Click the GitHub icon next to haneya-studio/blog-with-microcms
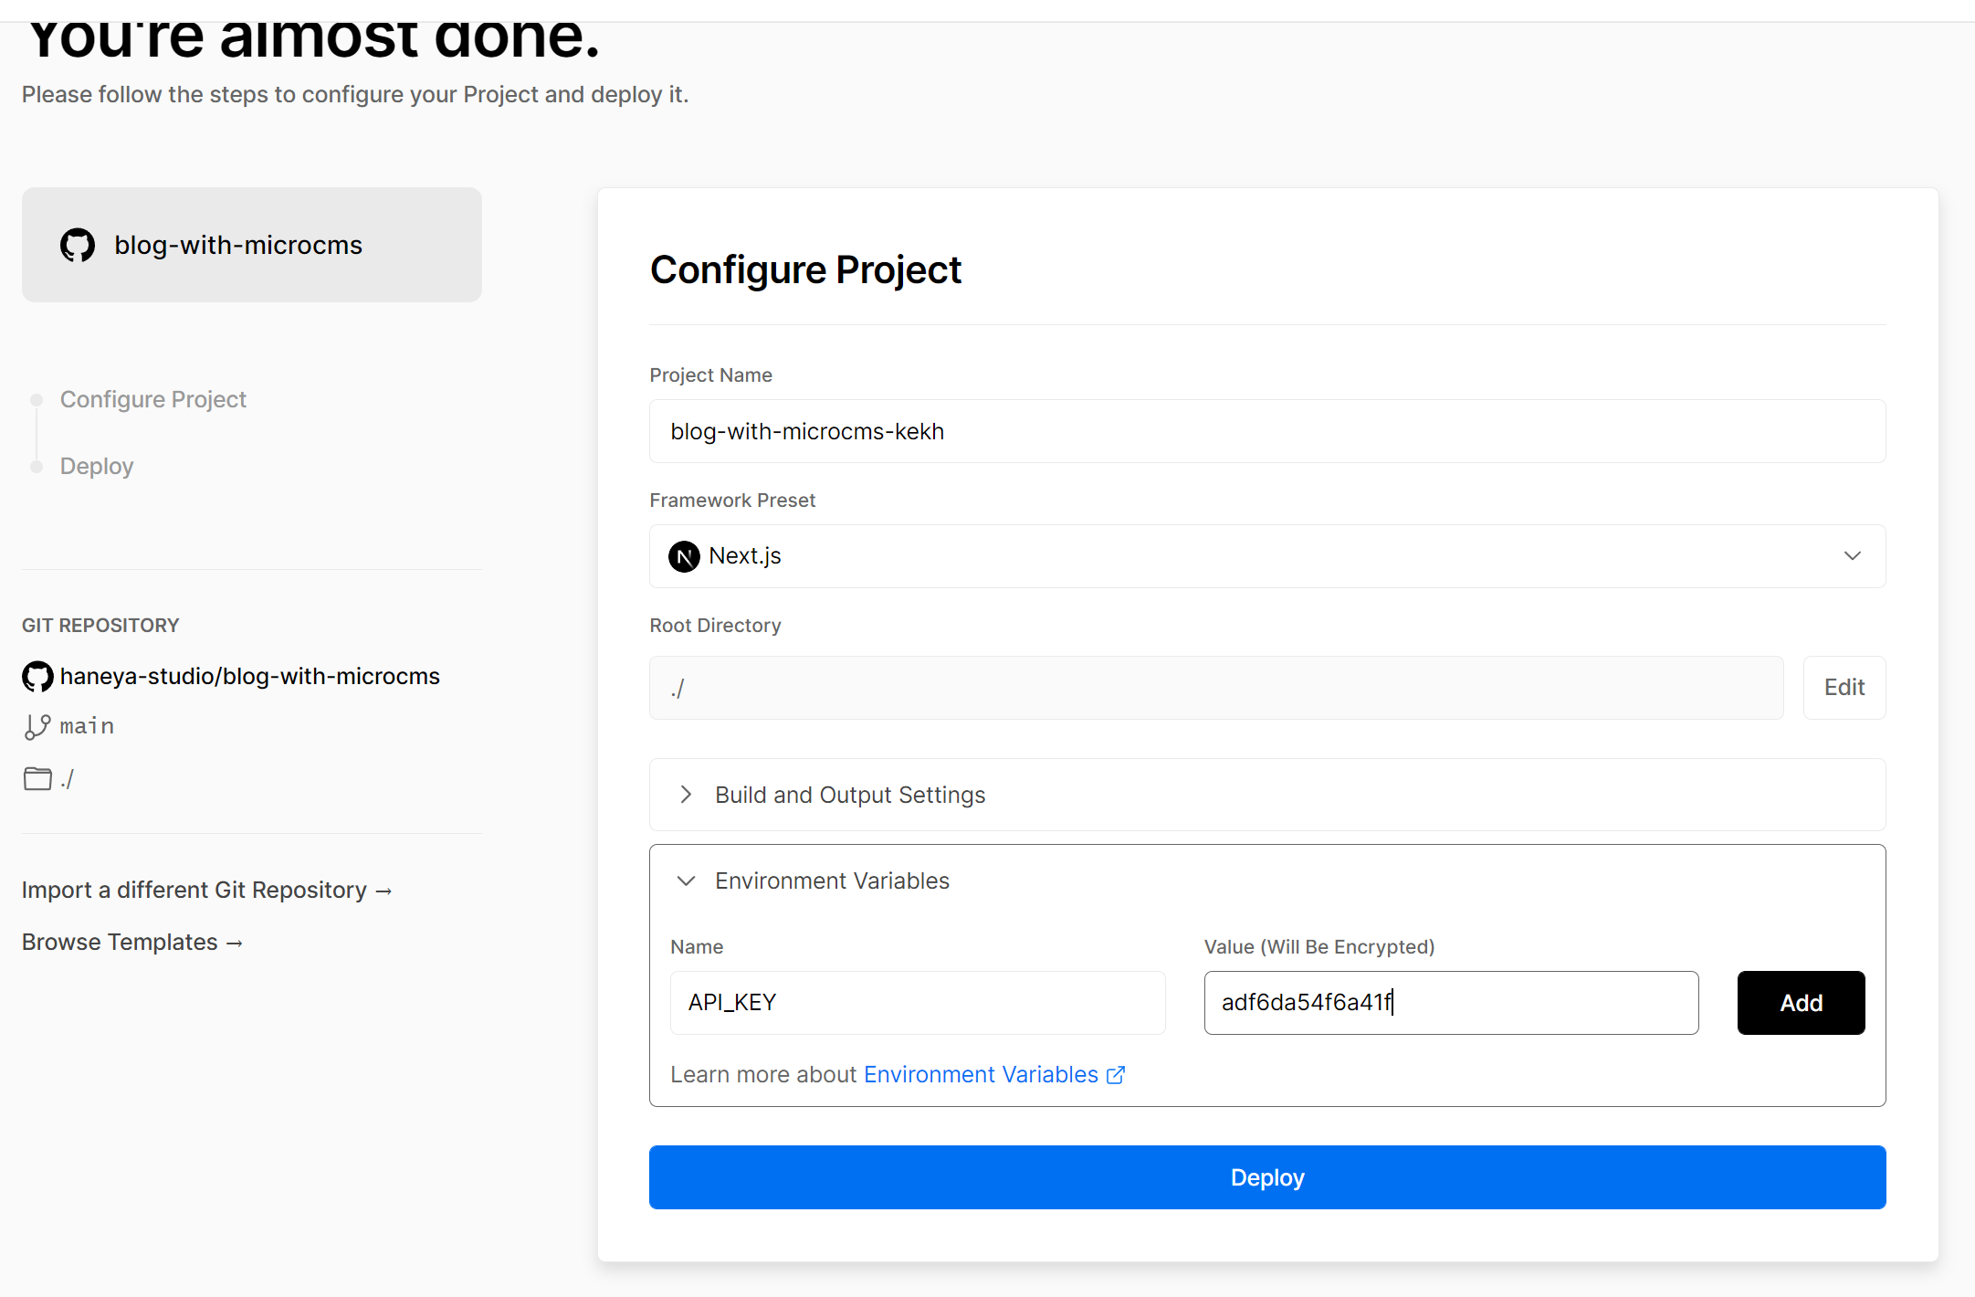1975x1297 pixels. click(37, 677)
